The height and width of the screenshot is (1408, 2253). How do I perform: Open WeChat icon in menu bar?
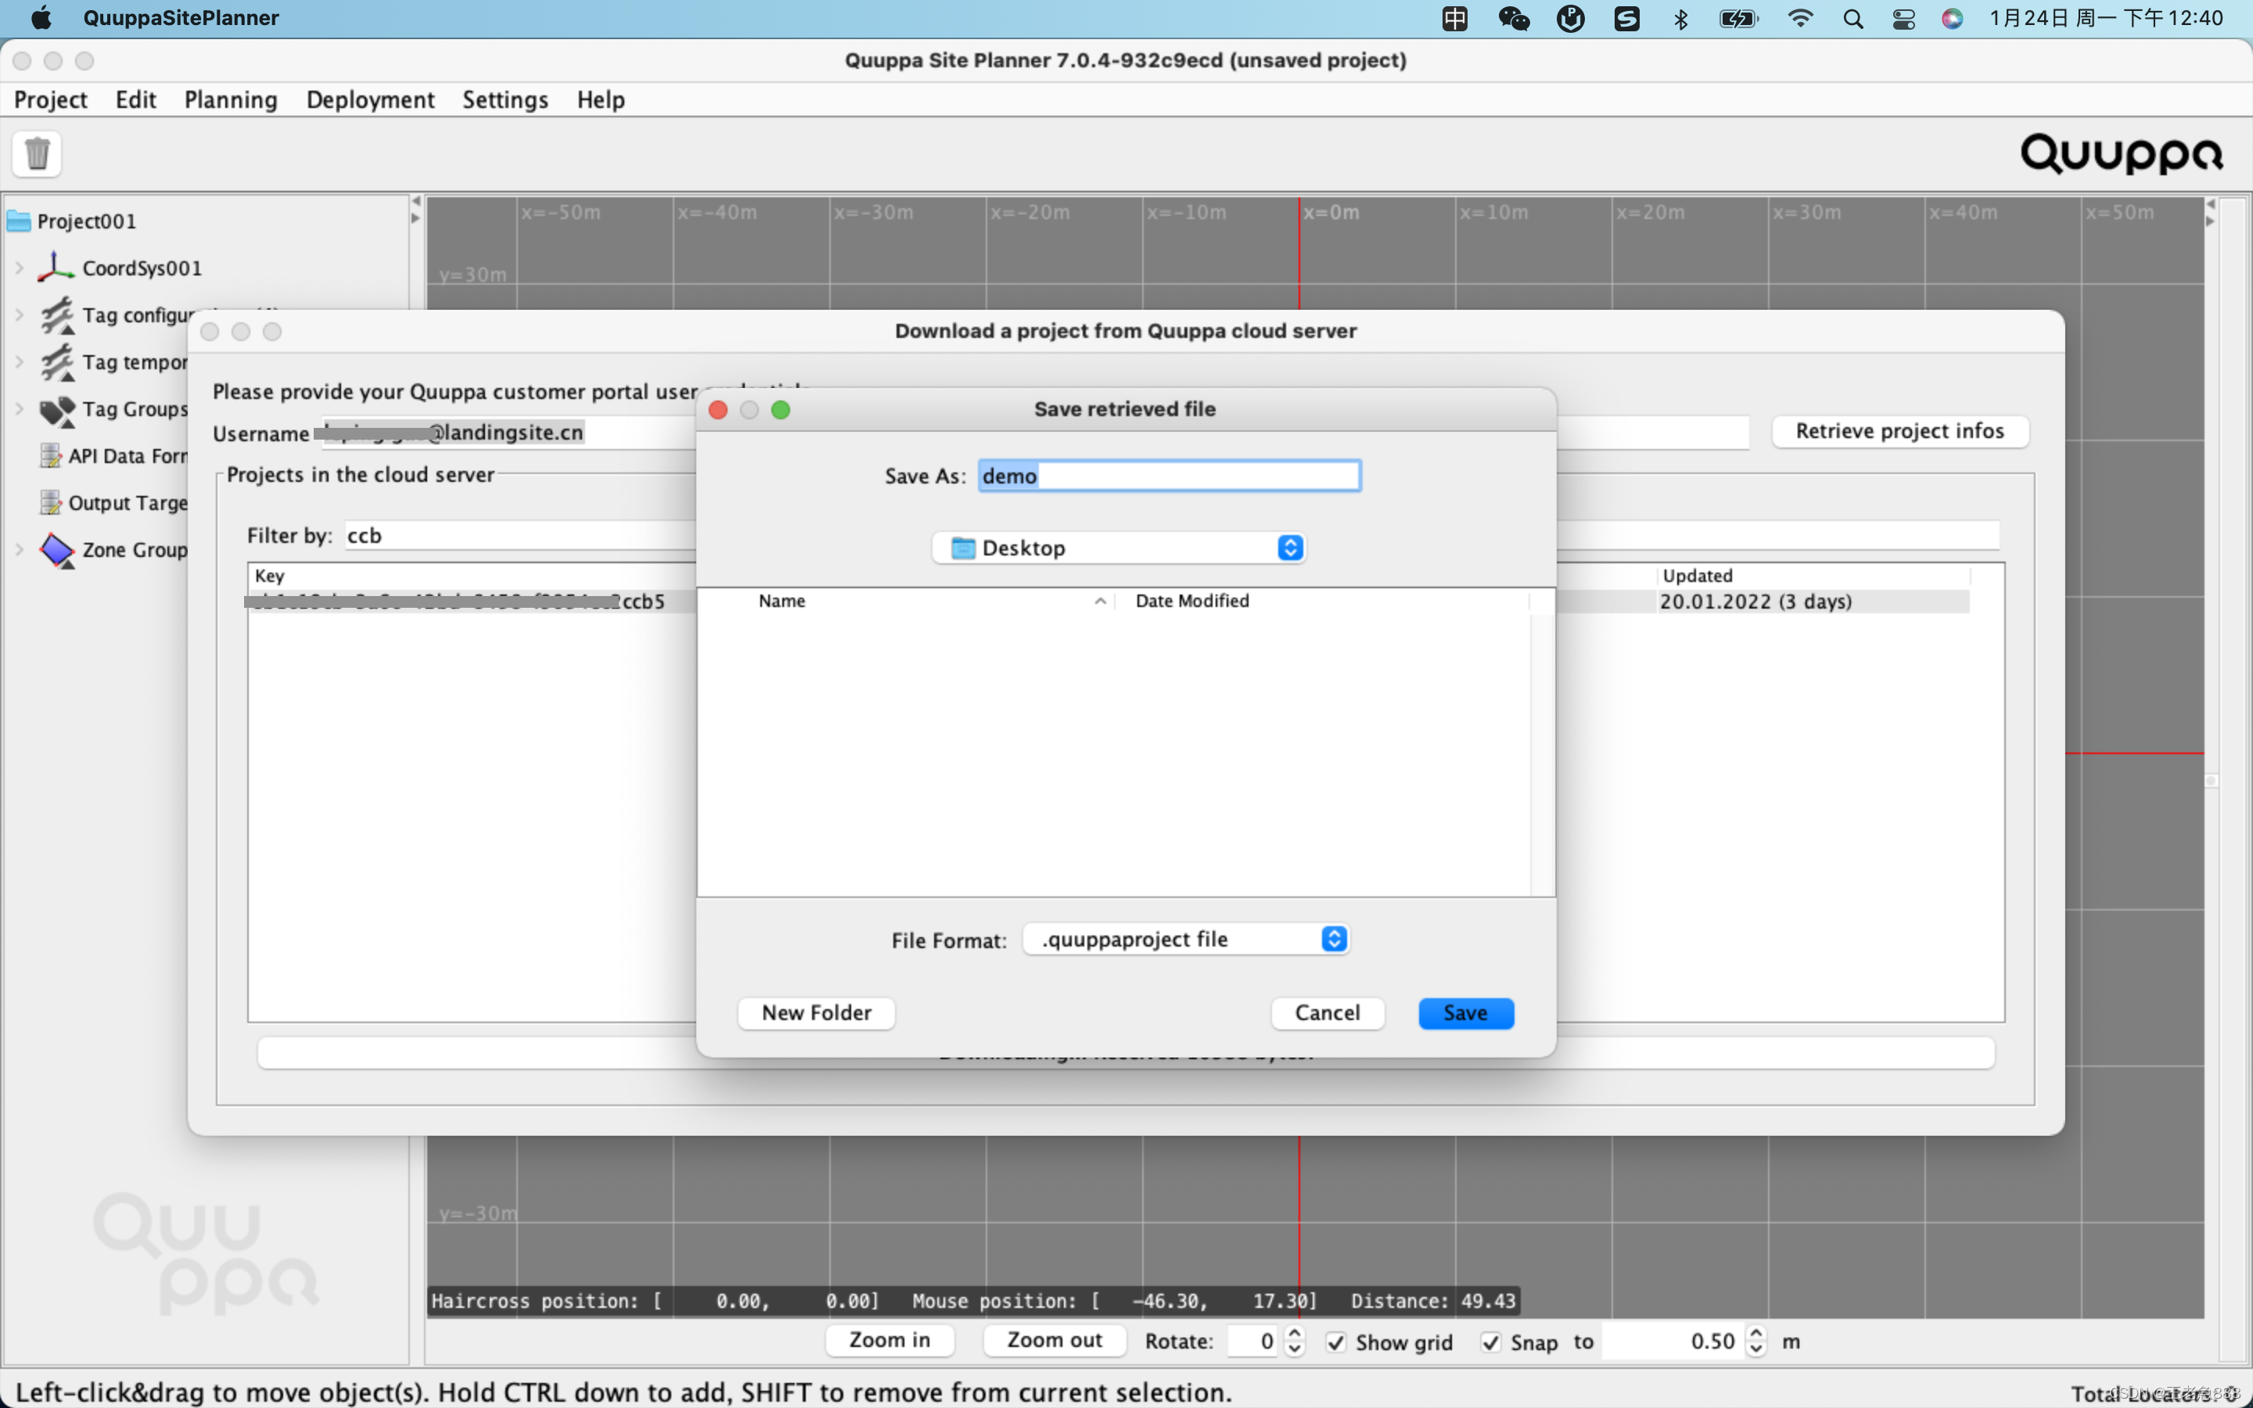coord(1513,19)
